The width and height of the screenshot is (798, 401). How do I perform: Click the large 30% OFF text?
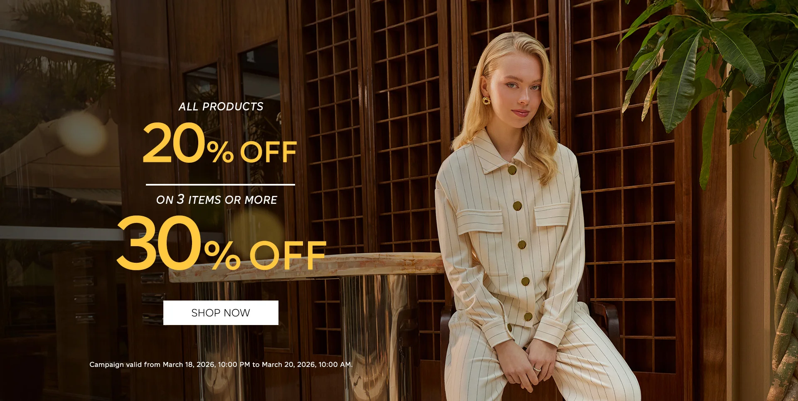coord(222,242)
